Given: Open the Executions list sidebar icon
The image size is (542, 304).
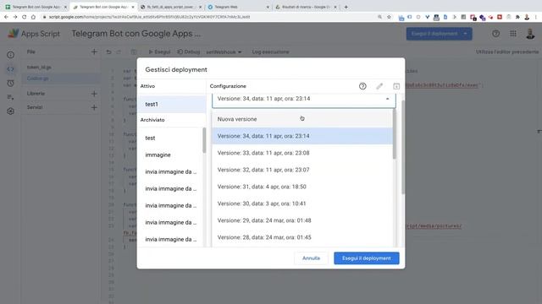Looking at the screenshot, I should tap(11, 97).
